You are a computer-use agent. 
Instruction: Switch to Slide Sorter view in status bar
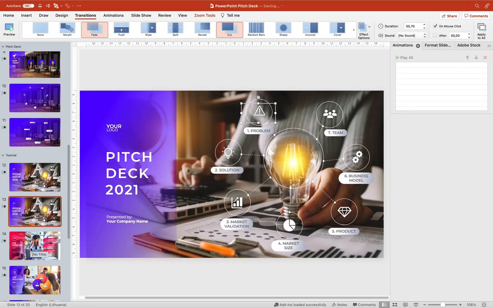[395, 304]
